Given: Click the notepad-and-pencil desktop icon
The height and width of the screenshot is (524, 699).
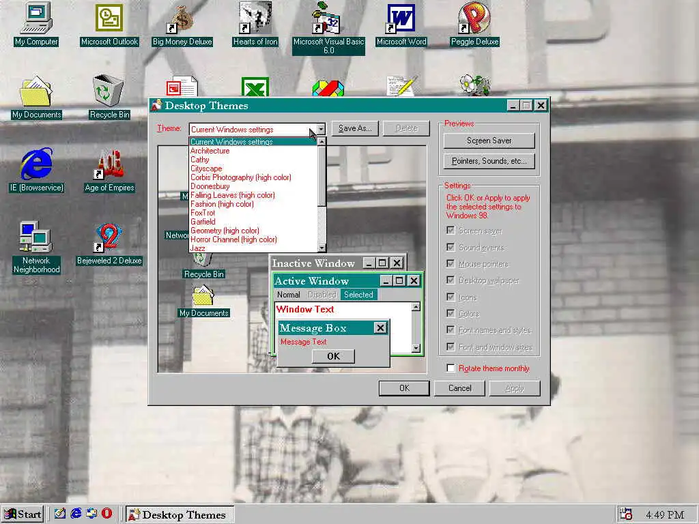Looking at the screenshot, I should [401, 86].
